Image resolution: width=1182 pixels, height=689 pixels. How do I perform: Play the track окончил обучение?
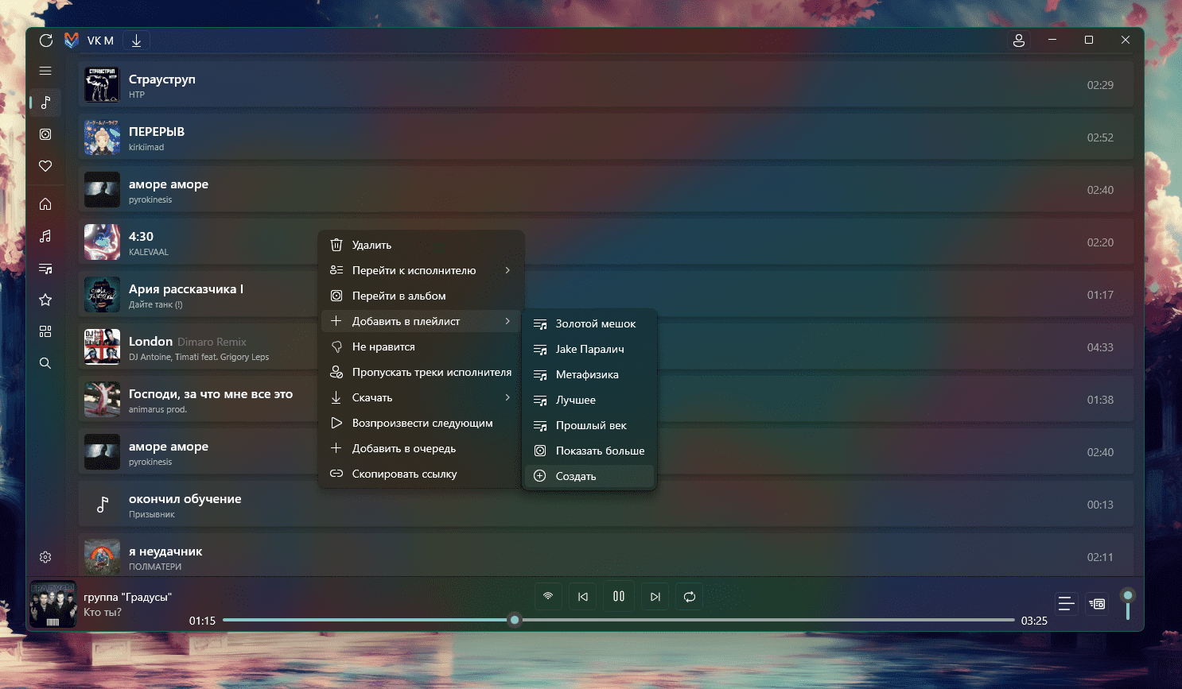coord(606,505)
